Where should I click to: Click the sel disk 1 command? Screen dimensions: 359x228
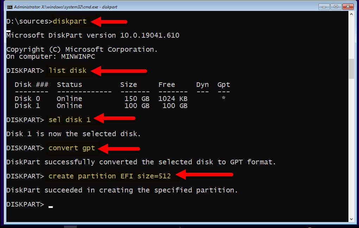(x=70, y=120)
